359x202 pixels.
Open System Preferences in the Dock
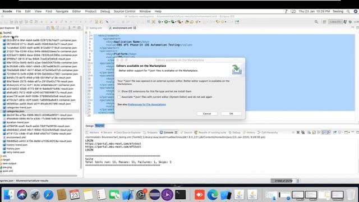click(x=141, y=195)
